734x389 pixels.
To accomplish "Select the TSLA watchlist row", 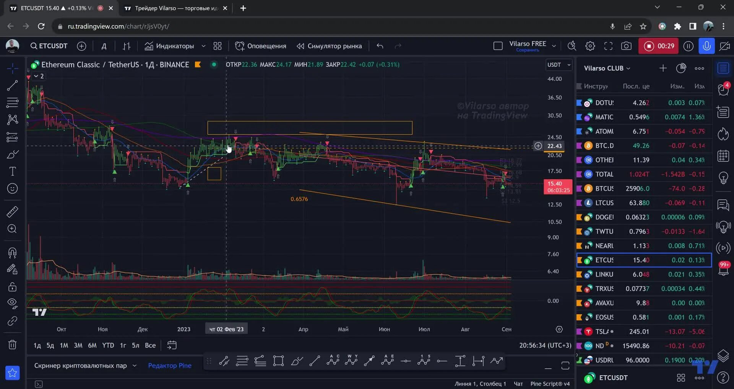I will [x=644, y=331].
